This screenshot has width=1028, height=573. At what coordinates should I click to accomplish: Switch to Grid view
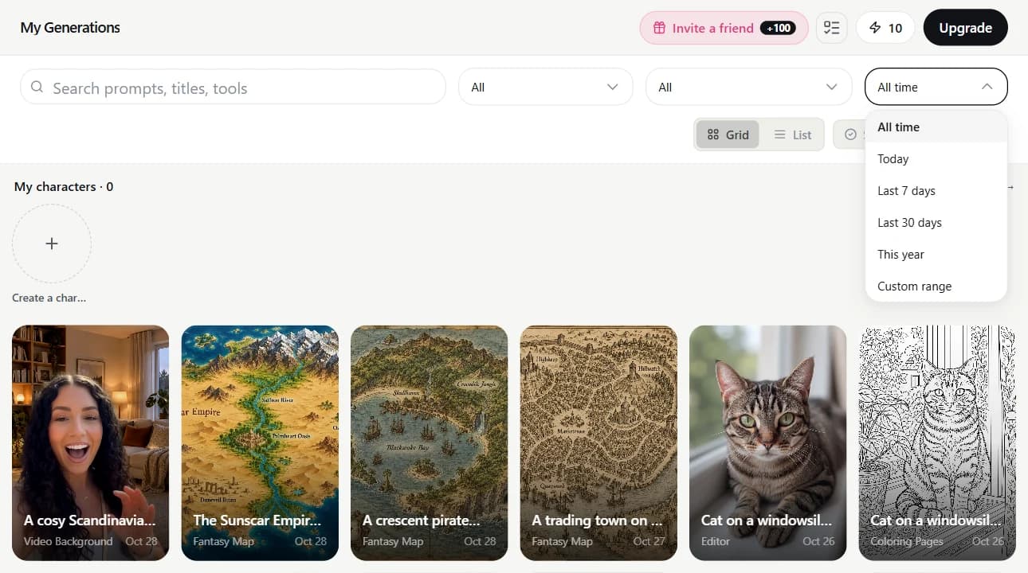728,134
